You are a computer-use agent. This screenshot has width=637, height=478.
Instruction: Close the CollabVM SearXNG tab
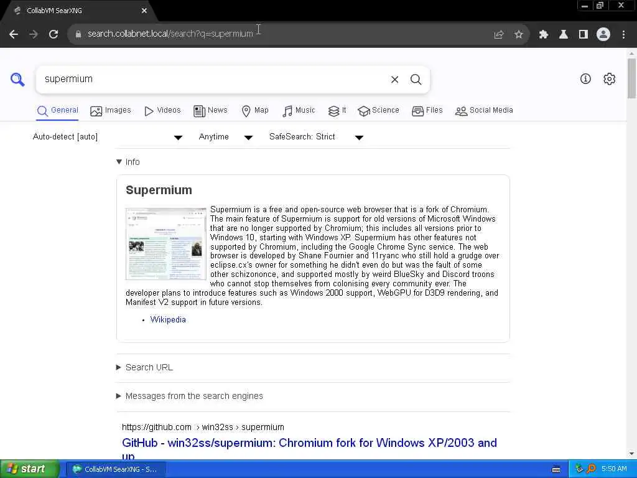click(x=144, y=11)
